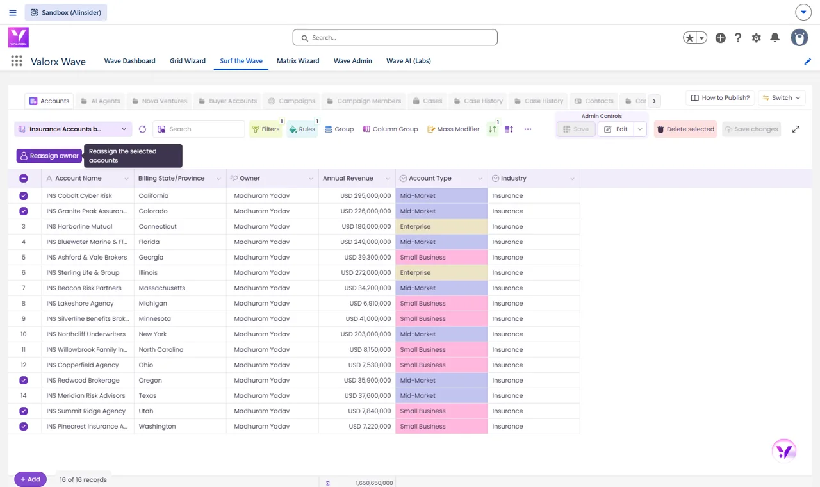Open How to Publish help
This screenshot has width=820, height=487.
[720, 98]
